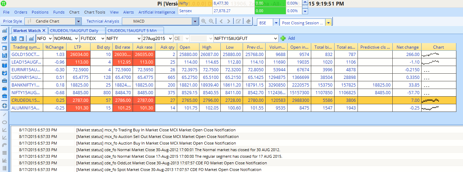Image resolution: width=463 pixels, height=172 pixels.
Task: Open the Funds menu
Action: (59, 12)
